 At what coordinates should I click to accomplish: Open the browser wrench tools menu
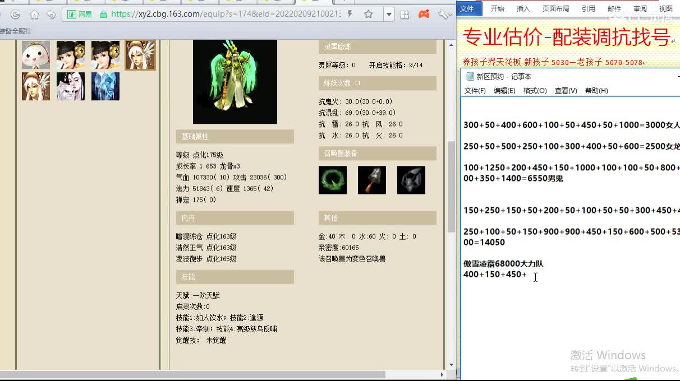[443, 15]
